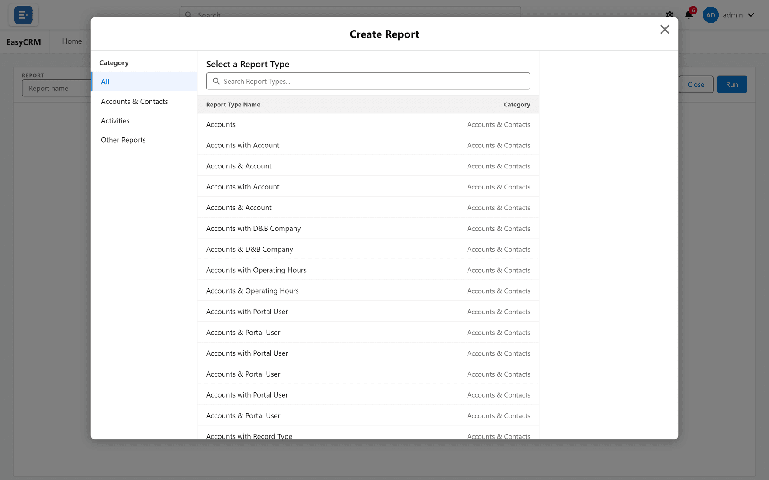Select the Other Reports category

click(x=144, y=140)
